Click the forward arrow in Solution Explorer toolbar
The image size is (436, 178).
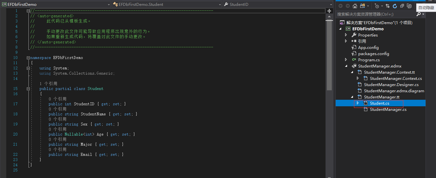347,6
